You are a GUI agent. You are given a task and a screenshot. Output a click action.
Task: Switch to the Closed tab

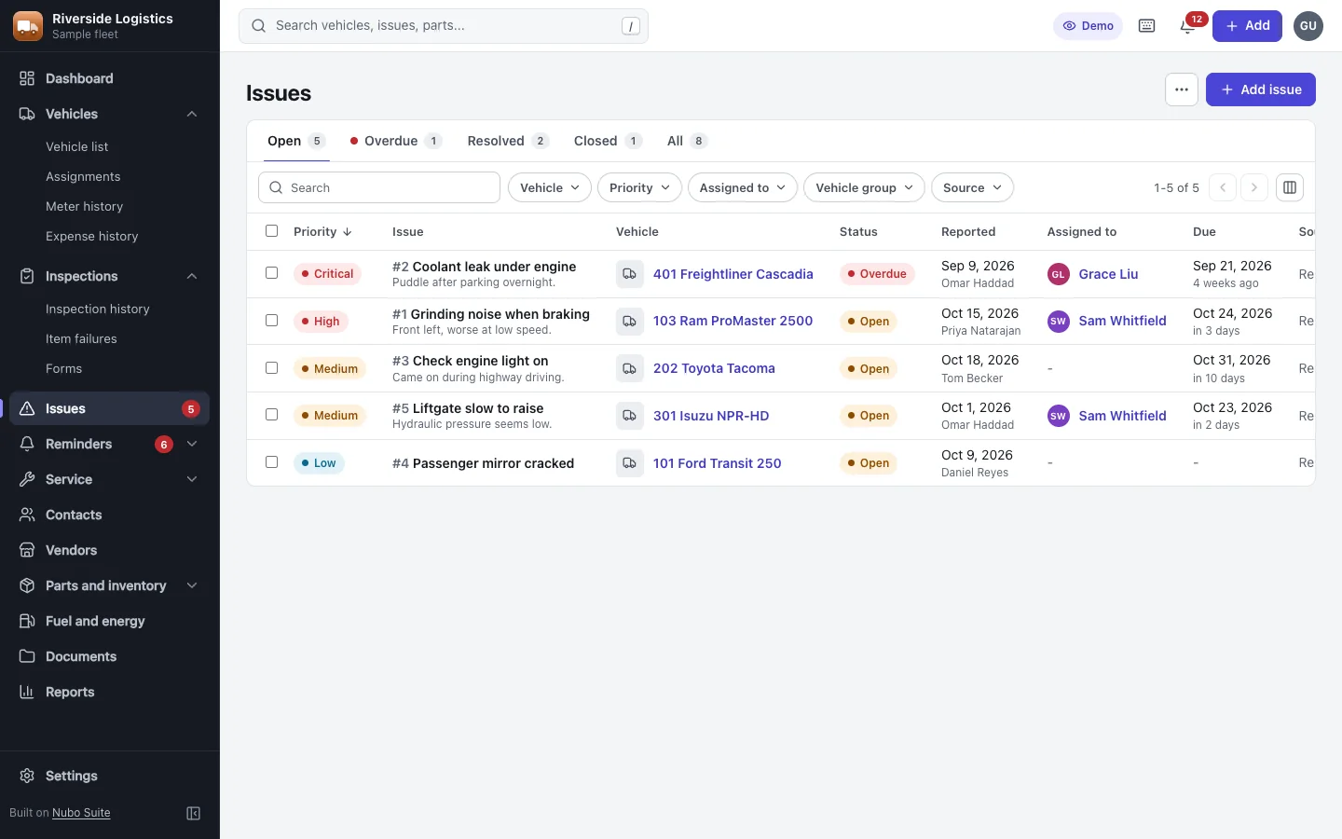click(x=608, y=141)
